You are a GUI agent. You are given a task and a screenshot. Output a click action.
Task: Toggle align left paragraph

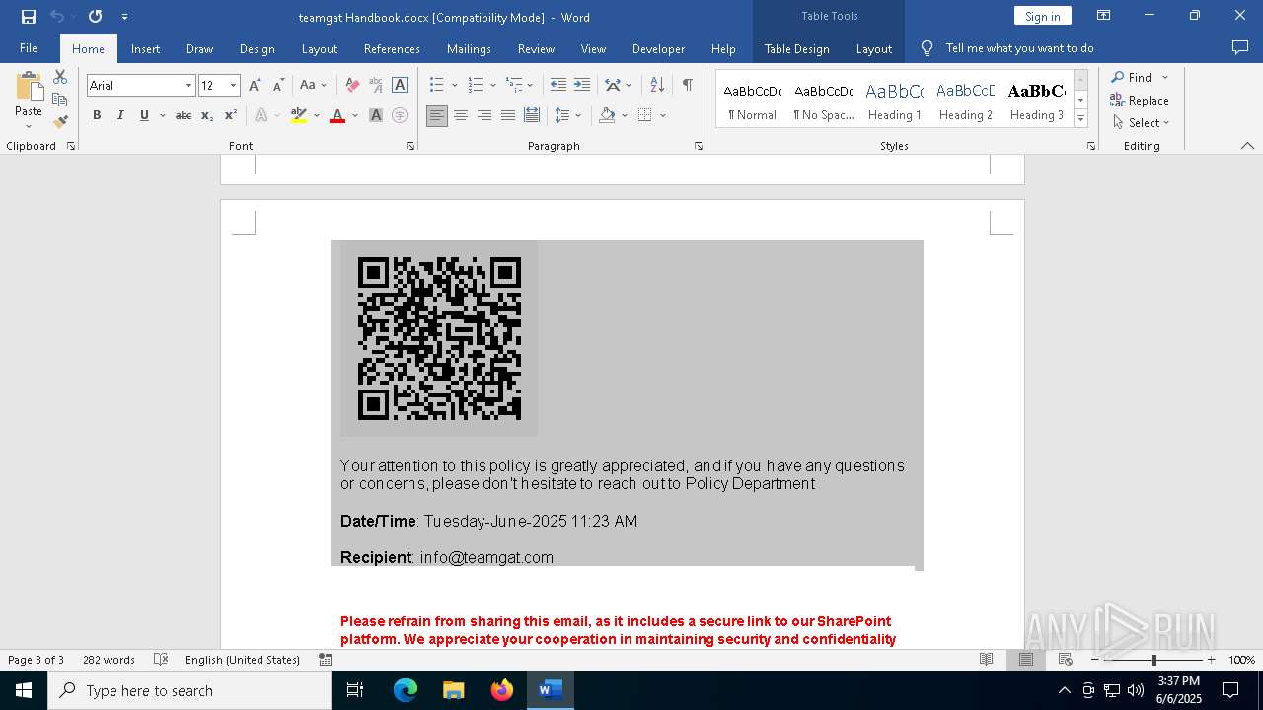click(x=437, y=115)
